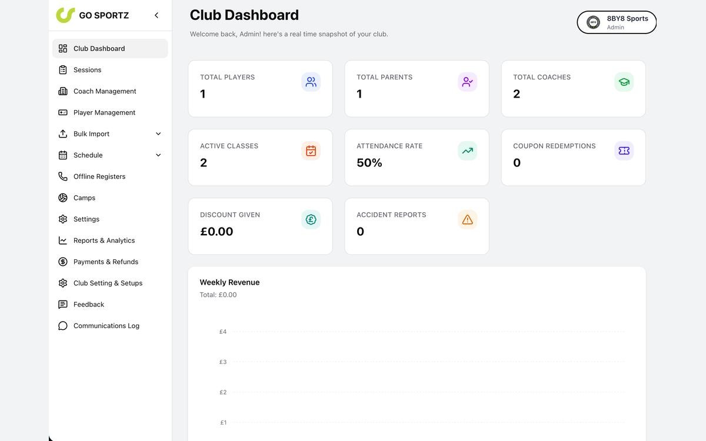Click the Schedule calendar icon
The width and height of the screenshot is (706, 441).
coord(63,155)
